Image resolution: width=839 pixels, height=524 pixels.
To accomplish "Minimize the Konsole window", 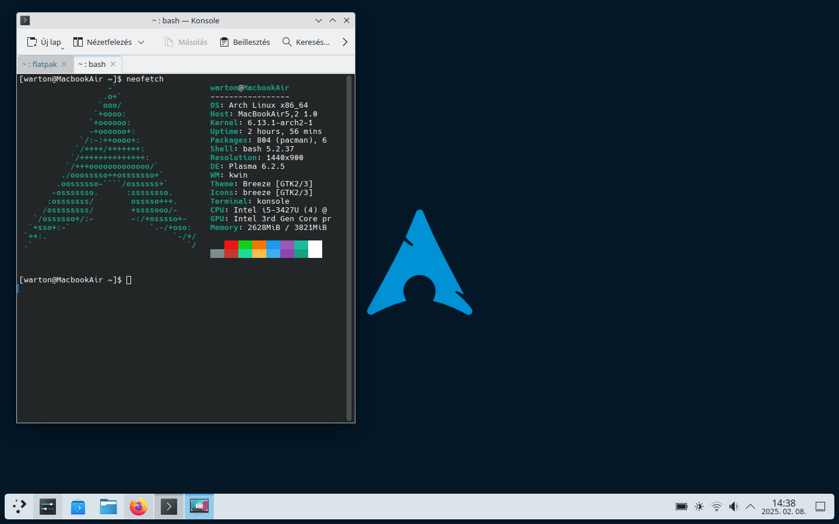I will (x=319, y=20).
